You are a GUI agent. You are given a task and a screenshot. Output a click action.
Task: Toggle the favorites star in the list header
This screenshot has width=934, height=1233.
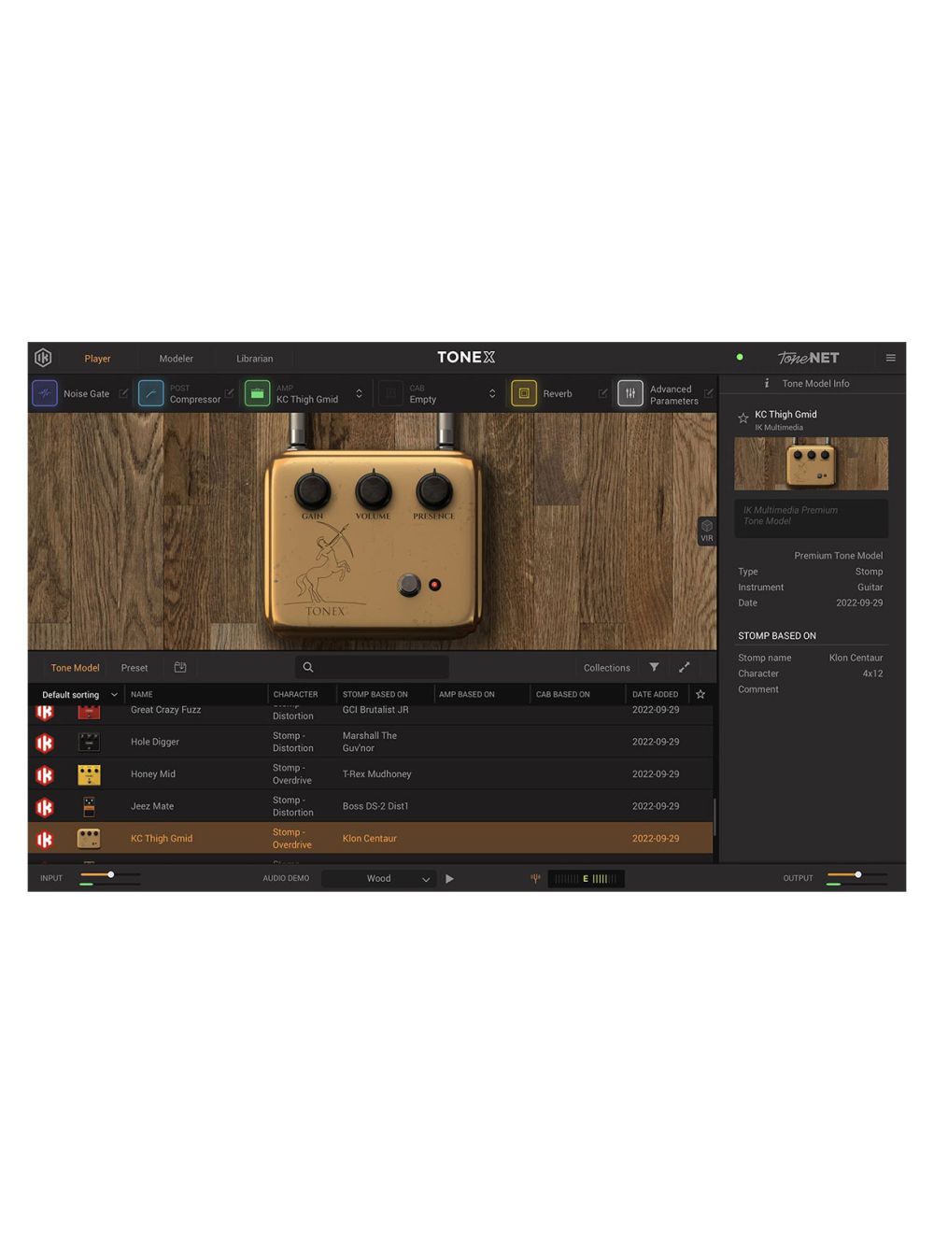[x=700, y=694]
